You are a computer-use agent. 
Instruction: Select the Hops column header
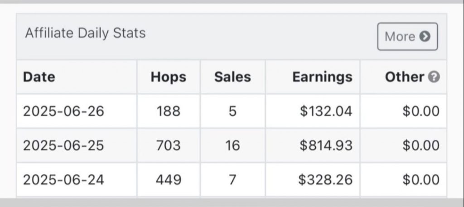coord(169,77)
